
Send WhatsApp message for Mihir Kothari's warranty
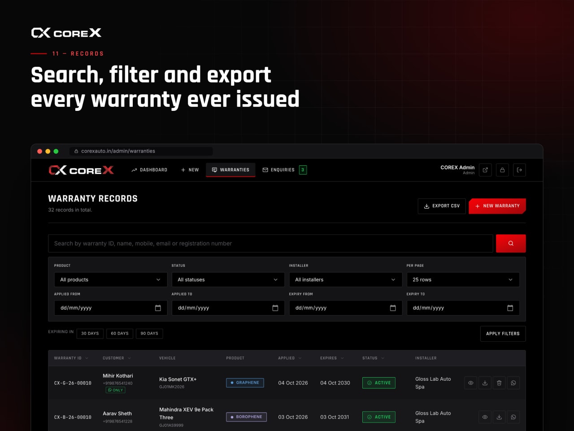pyautogui.click(x=513, y=383)
